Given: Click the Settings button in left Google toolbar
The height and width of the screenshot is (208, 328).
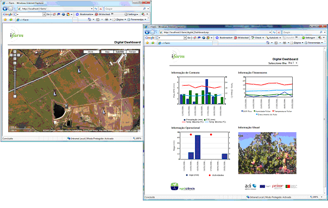Looking at the screenshot, I should [x=131, y=14].
